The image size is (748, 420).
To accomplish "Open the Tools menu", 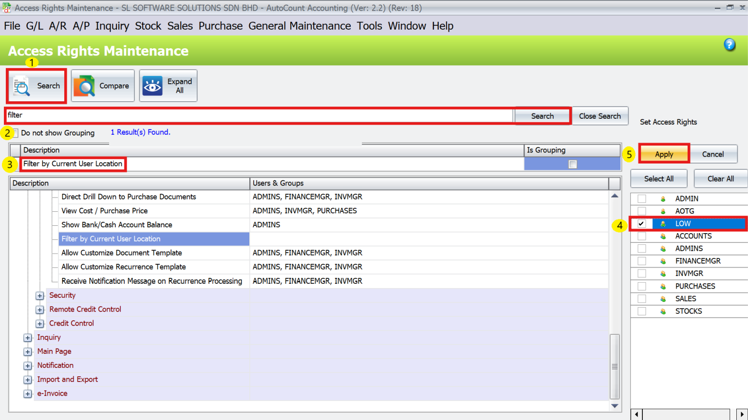I will click(370, 26).
